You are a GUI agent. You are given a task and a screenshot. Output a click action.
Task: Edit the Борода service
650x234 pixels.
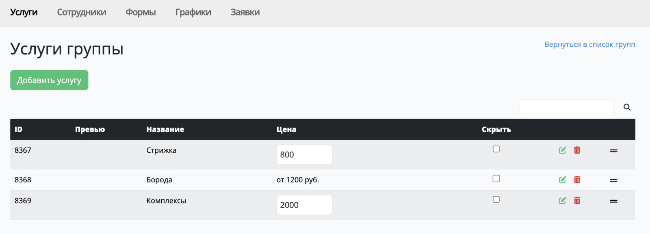pos(562,180)
